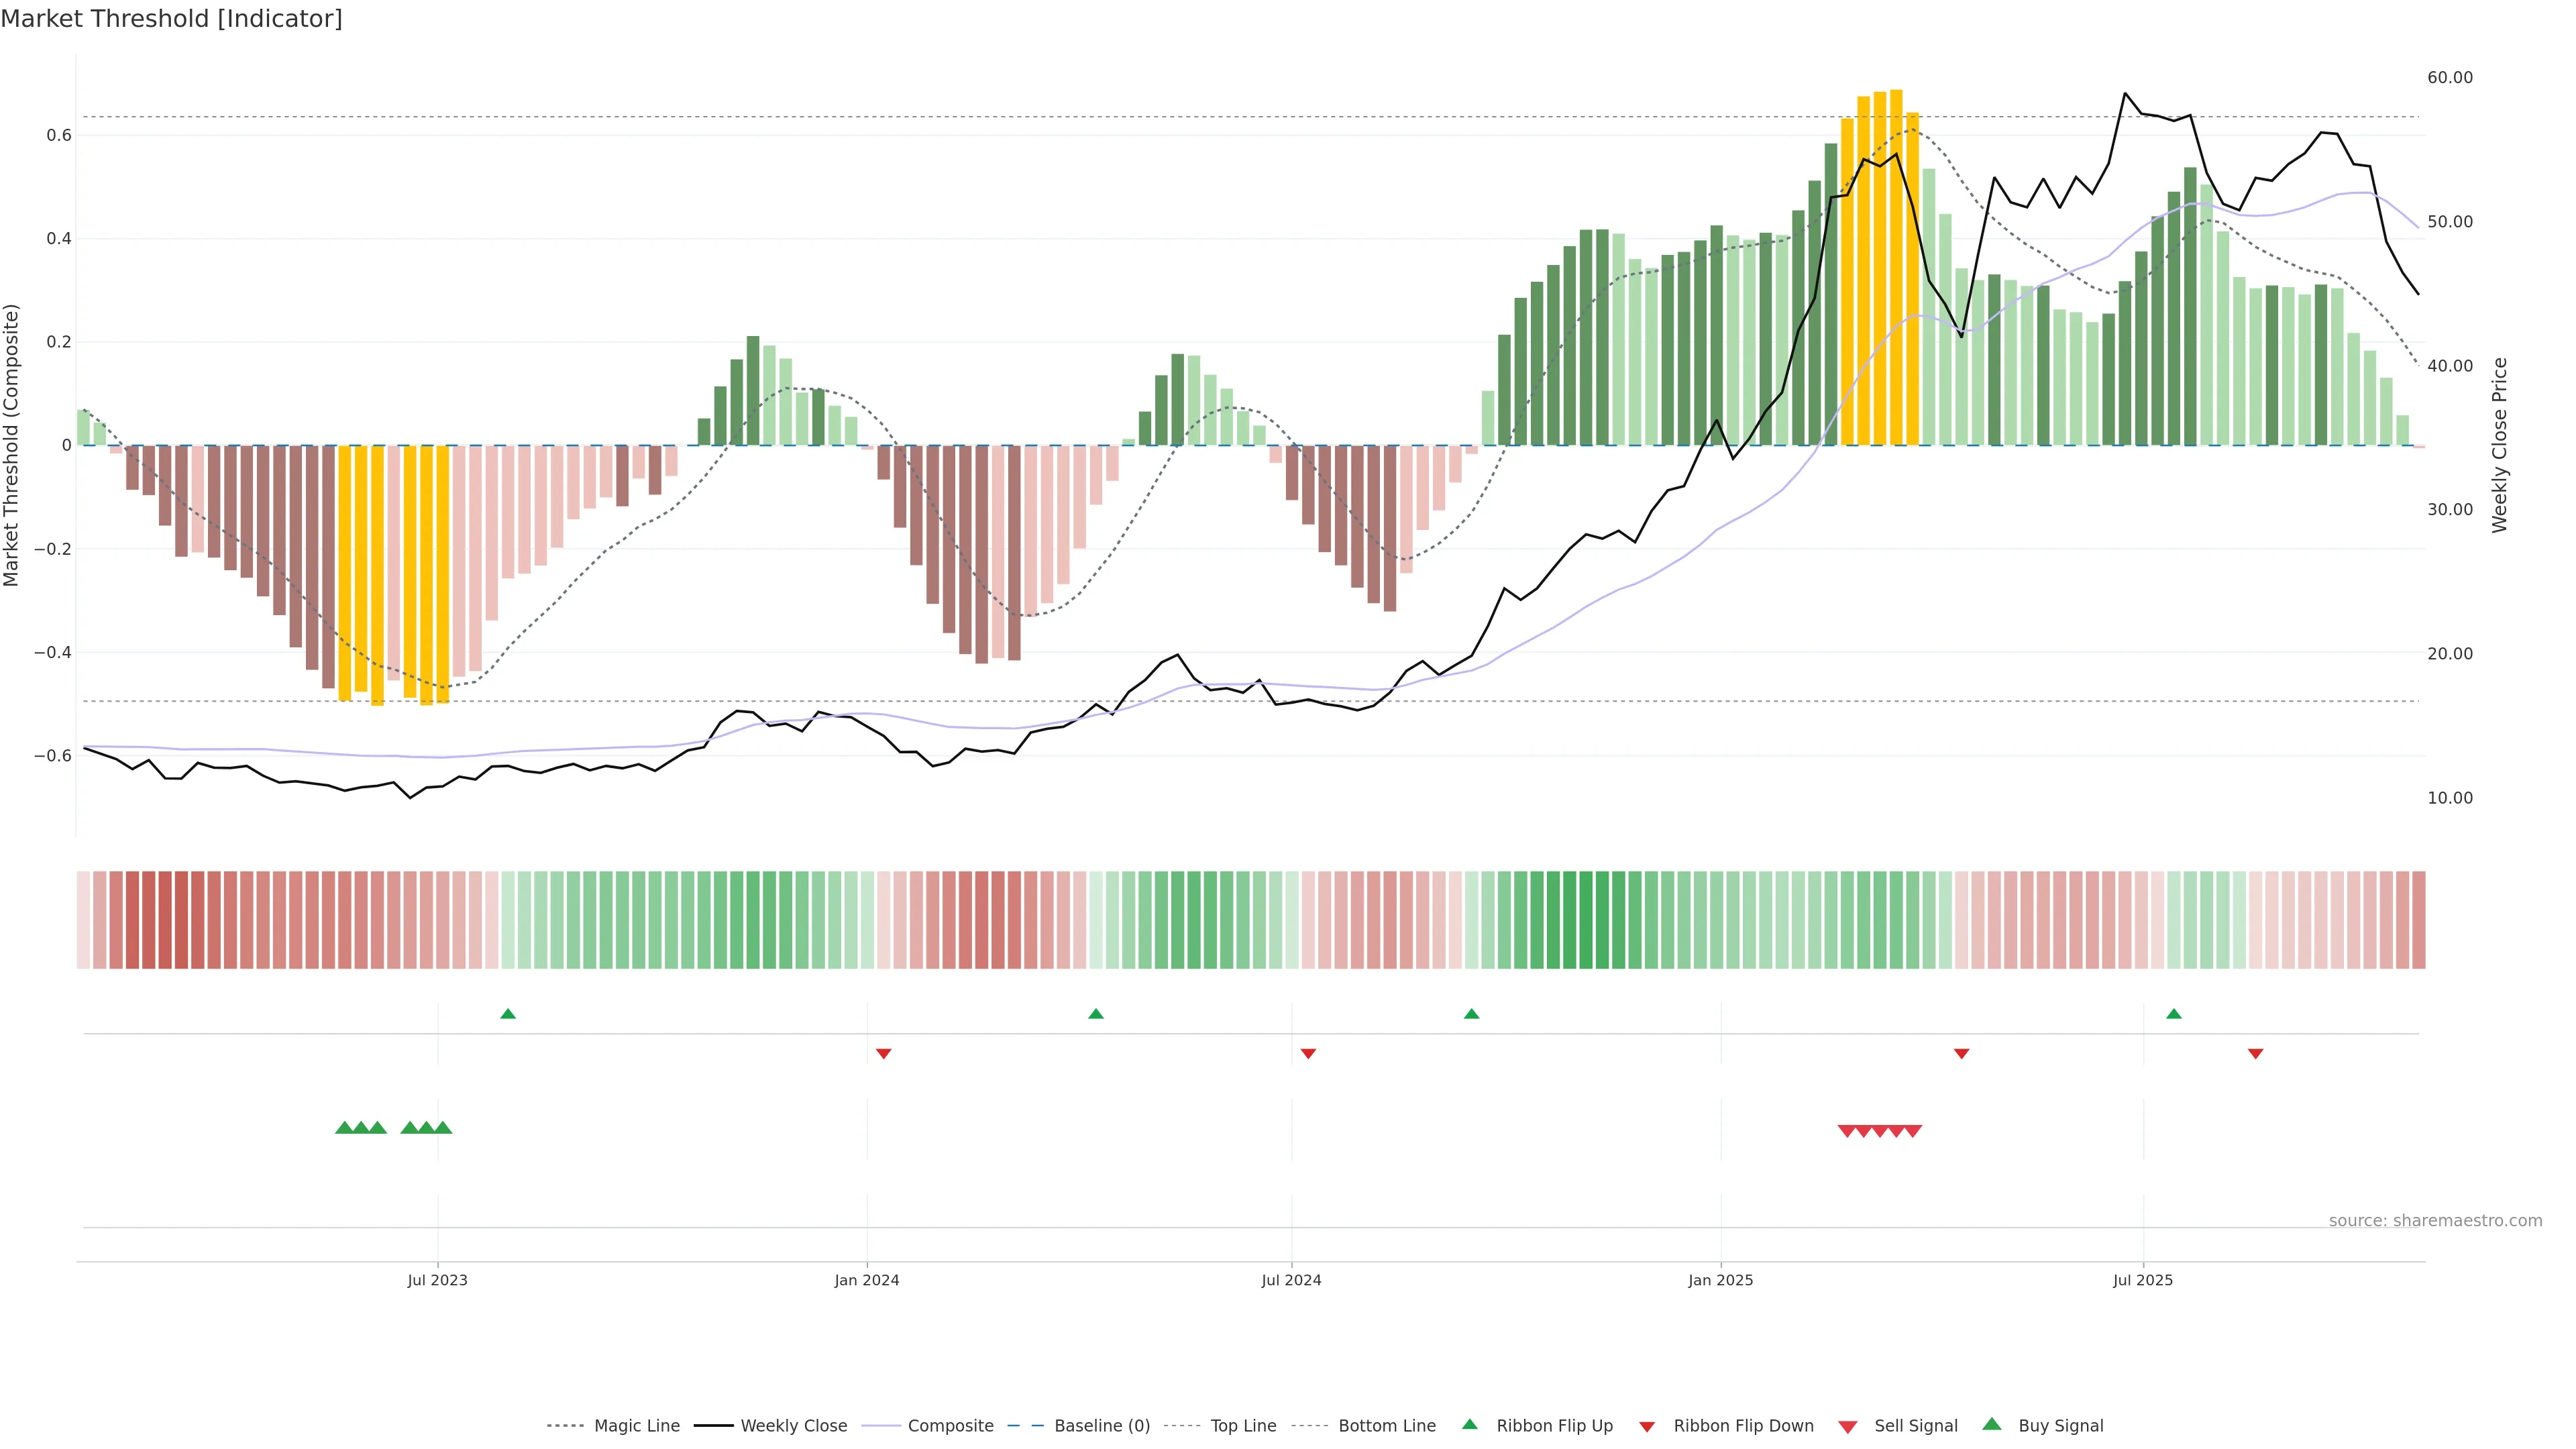The width and height of the screenshot is (2576, 1449).
Task: Click the Weekly Close Price axis title
Action: [2499, 445]
